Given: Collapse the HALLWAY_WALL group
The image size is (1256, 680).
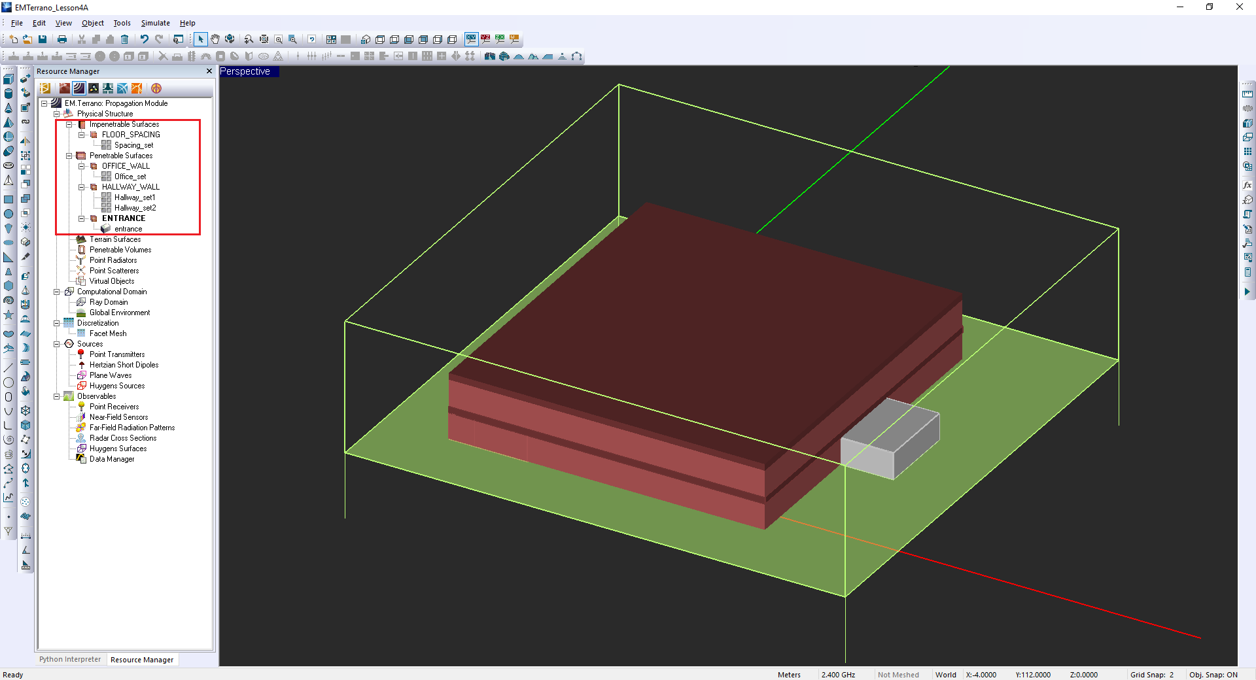Looking at the screenshot, I should tap(82, 187).
